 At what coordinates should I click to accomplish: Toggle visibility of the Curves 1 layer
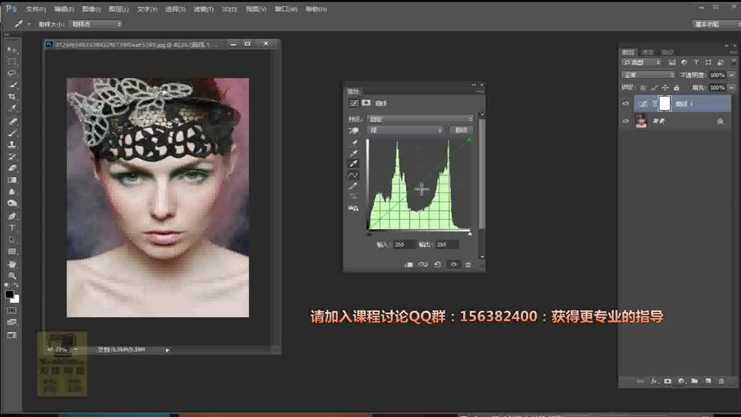coord(625,104)
